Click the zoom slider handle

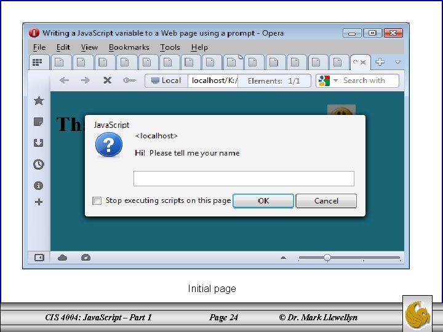pos(327,258)
